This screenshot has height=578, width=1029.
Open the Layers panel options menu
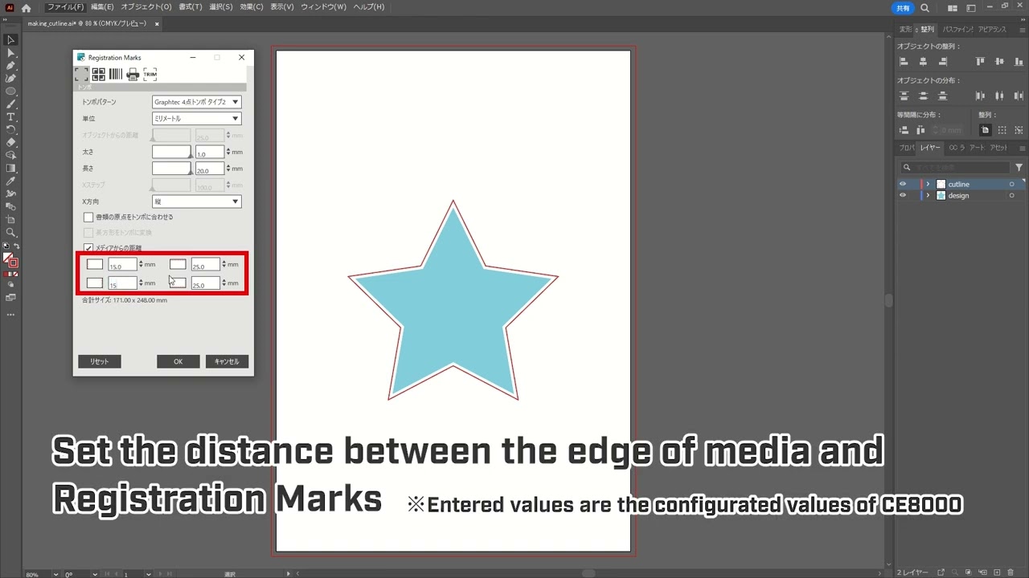[1022, 148]
